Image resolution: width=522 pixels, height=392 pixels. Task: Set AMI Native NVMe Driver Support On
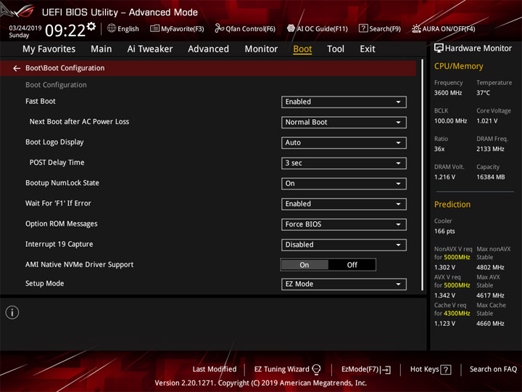[x=304, y=265]
